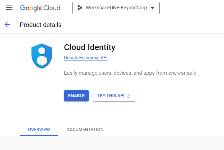Click the TRY THIS API button
This screenshot has height=150, width=224.
click(114, 96)
